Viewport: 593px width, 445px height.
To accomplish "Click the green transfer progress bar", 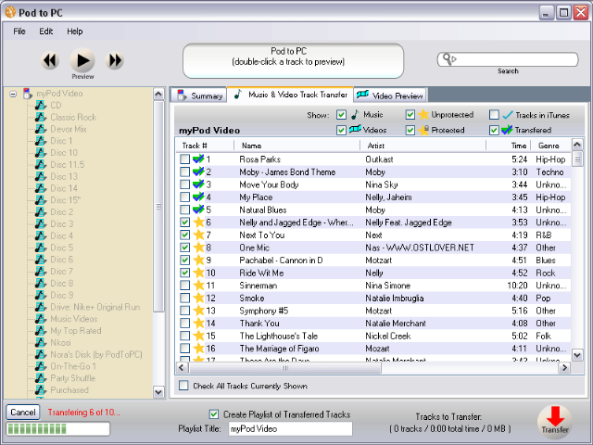I will coord(58,428).
